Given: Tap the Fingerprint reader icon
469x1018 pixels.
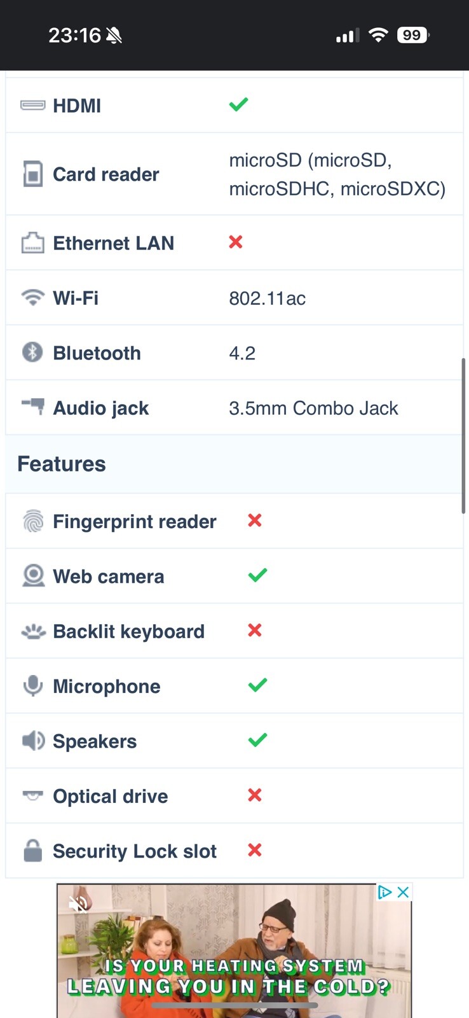Looking at the screenshot, I should coord(33,521).
